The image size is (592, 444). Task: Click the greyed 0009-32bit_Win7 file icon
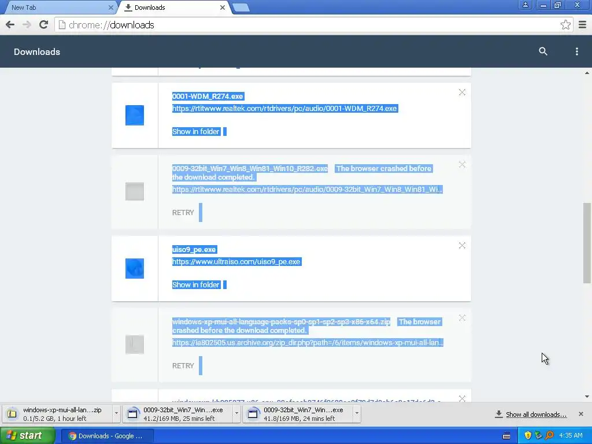[x=135, y=191]
